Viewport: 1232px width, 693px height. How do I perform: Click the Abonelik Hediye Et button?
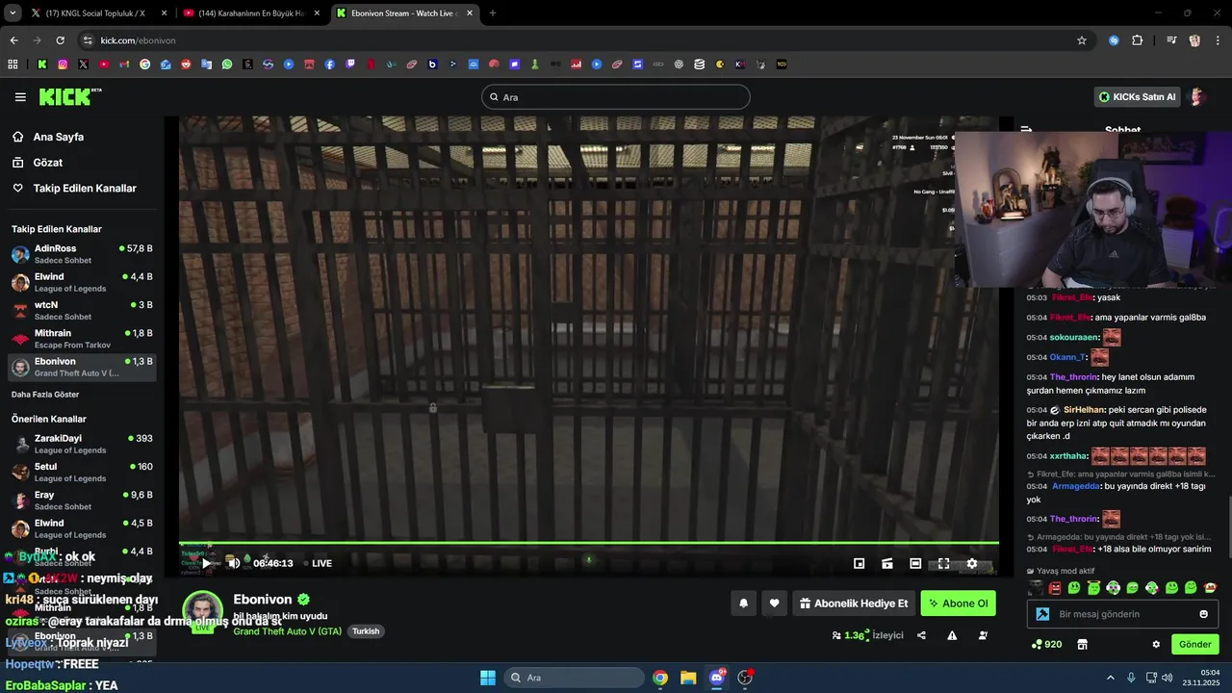click(x=853, y=603)
